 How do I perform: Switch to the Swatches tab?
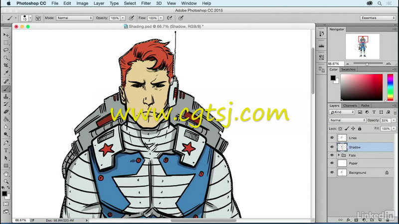coord(348,69)
